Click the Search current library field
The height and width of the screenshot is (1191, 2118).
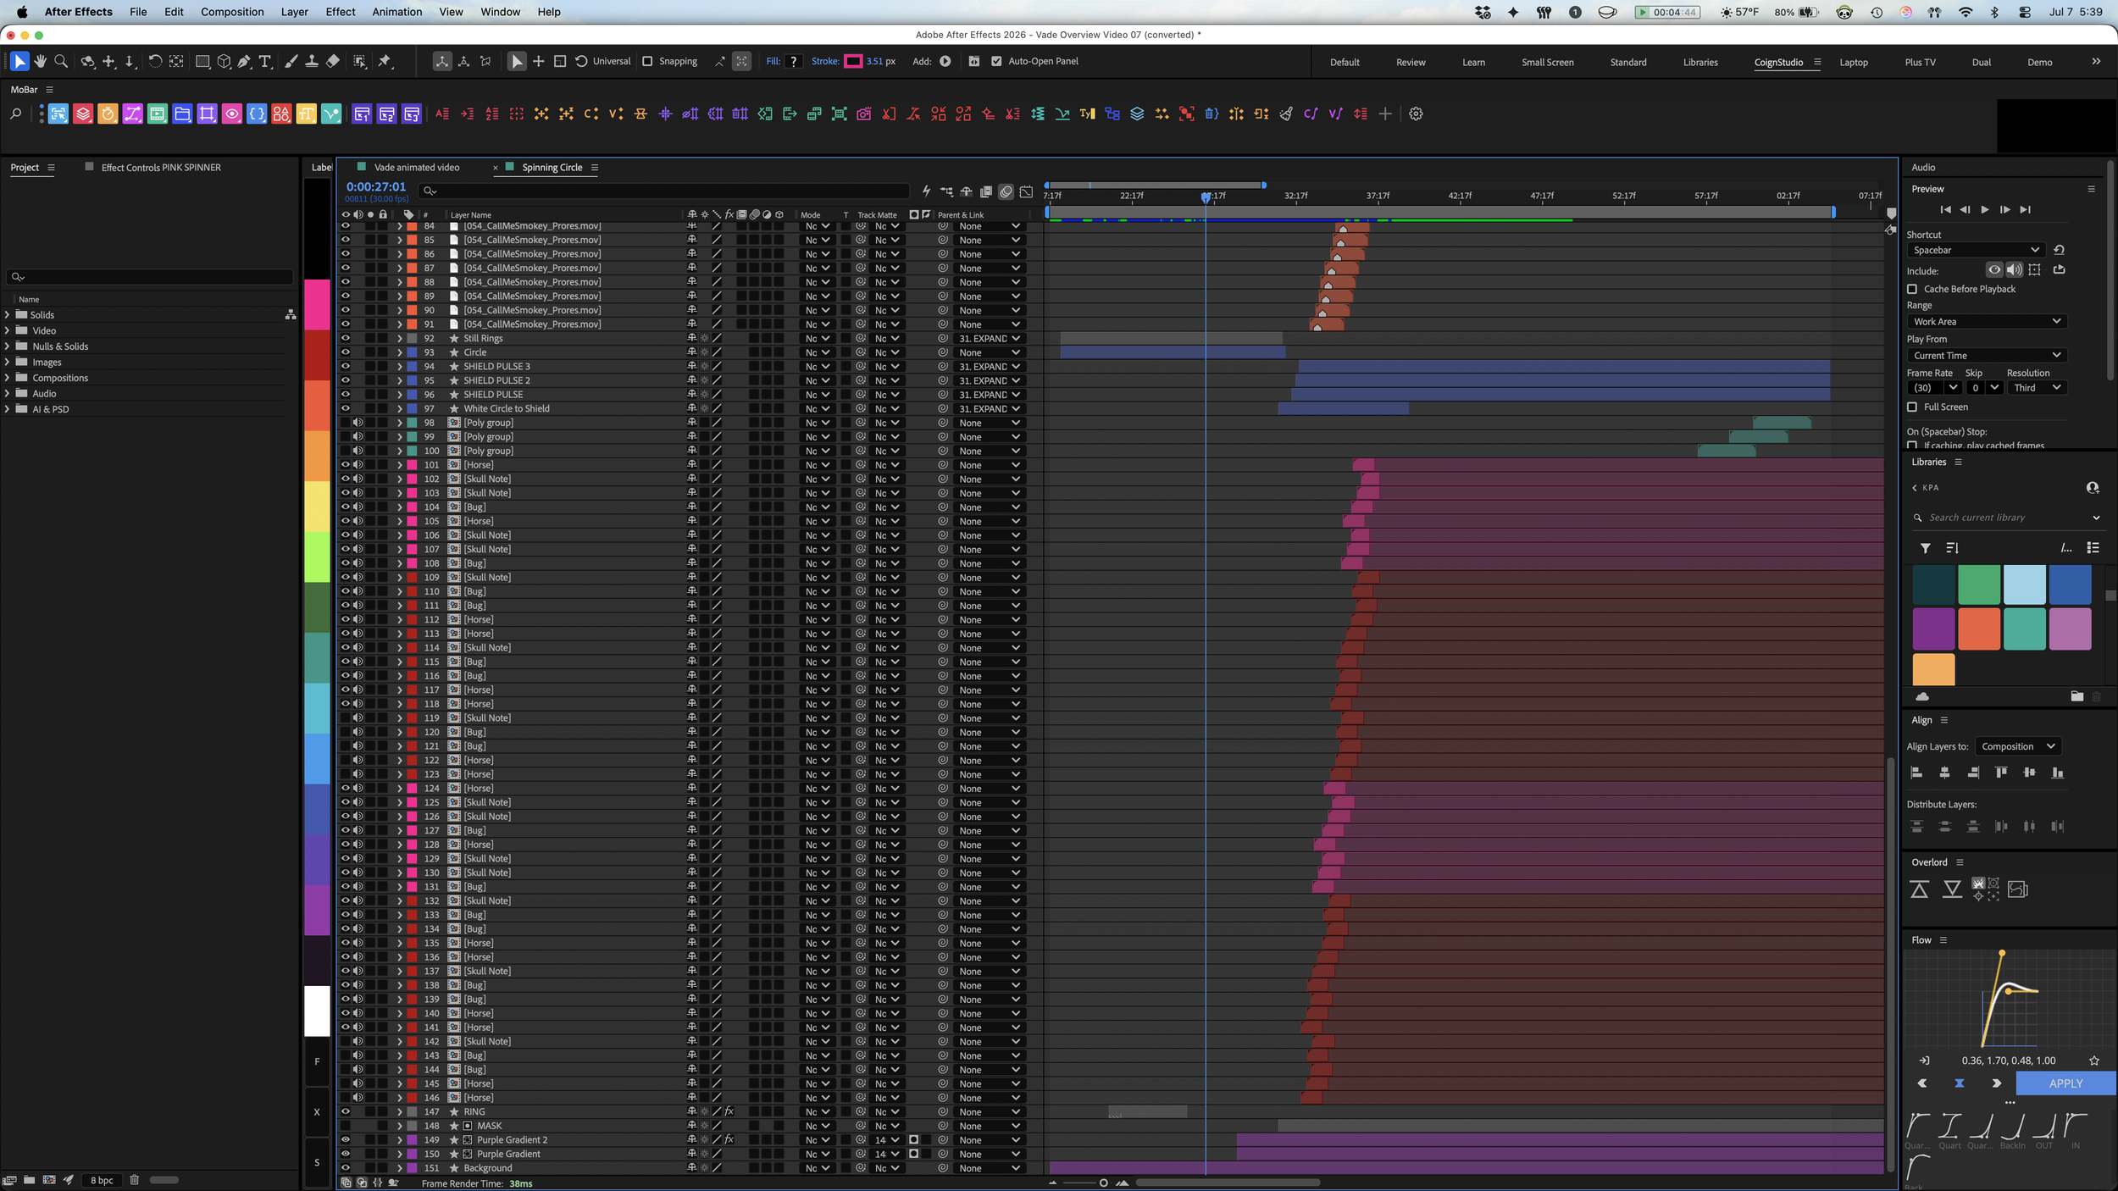[2006, 518]
